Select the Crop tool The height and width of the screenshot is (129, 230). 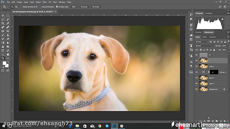click(3, 23)
